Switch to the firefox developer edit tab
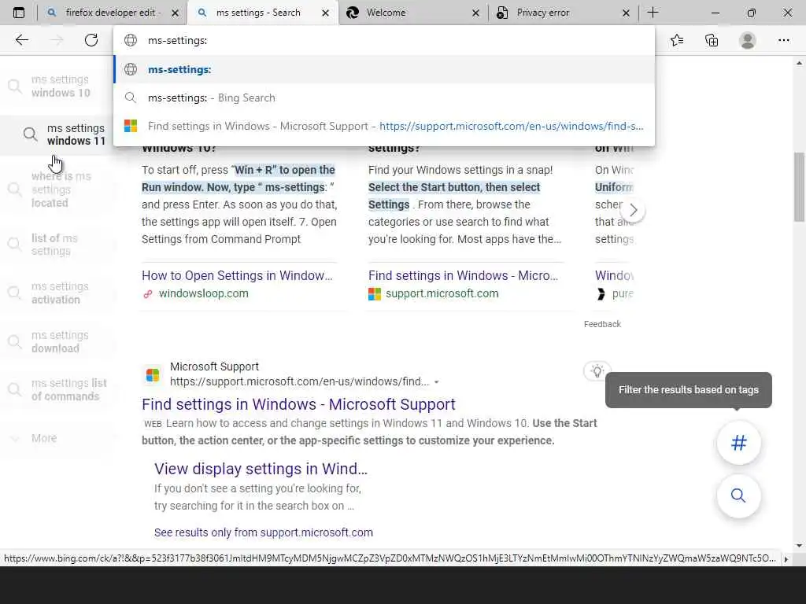The image size is (806, 604). point(113,13)
